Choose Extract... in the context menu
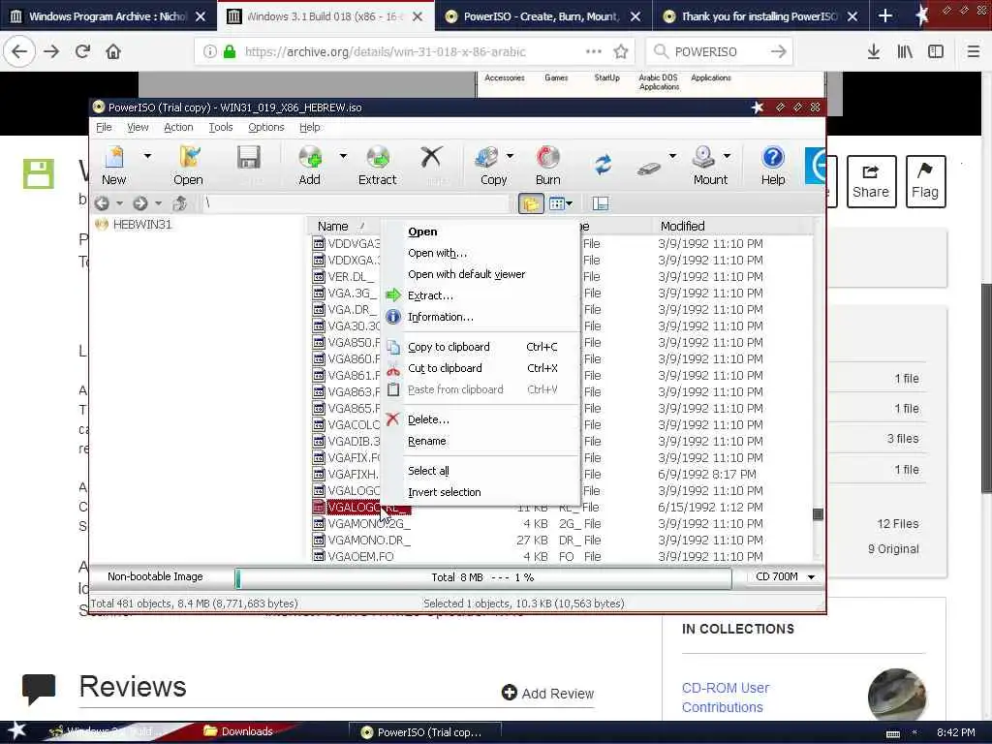The height and width of the screenshot is (744, 992). tap(482, 295)
